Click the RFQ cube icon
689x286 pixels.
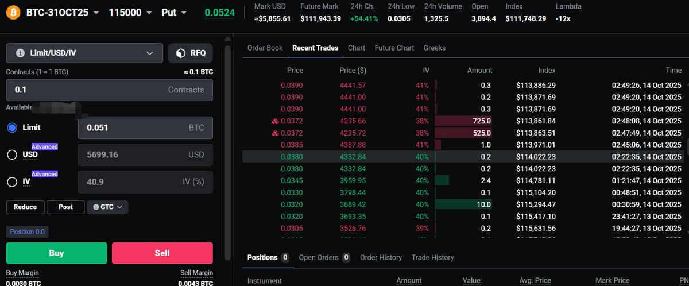click(181, 53)
